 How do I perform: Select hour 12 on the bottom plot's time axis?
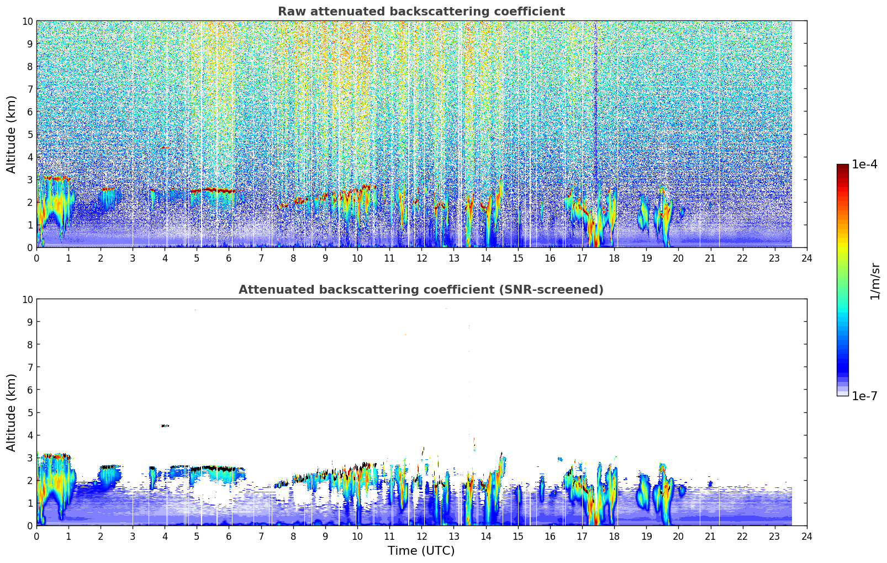421,536
